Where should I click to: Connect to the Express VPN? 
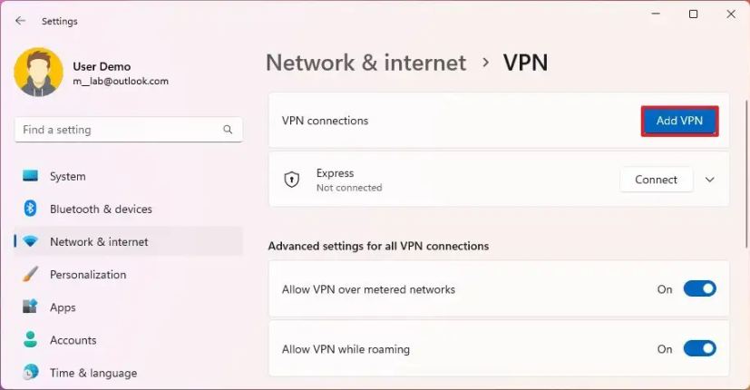pos(656,180)
